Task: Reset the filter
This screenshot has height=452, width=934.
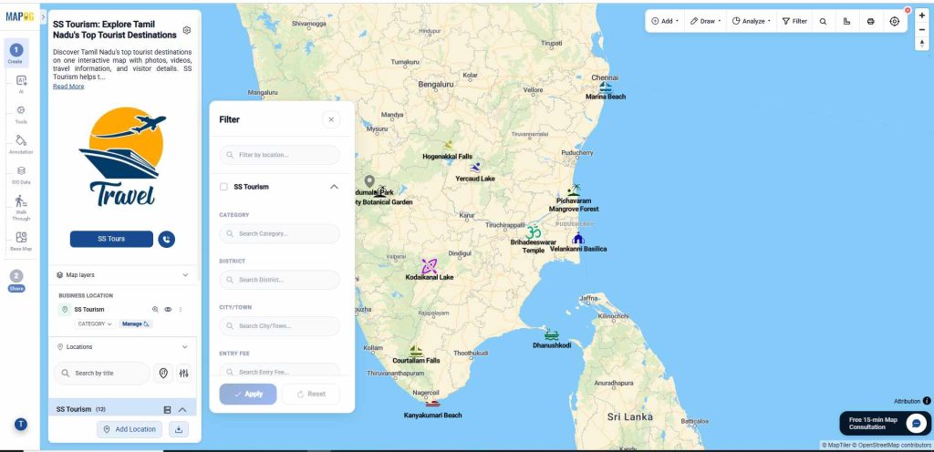Action: [x=311, y=395]
